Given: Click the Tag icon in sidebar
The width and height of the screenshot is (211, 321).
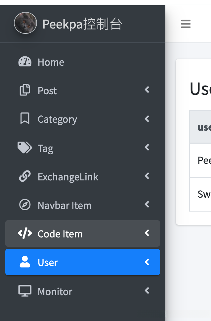Looking at the screenshot, I should tap(25, 148).
